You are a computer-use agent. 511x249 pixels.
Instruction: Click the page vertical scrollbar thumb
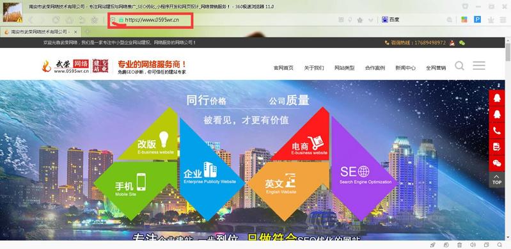coord(508,52)
